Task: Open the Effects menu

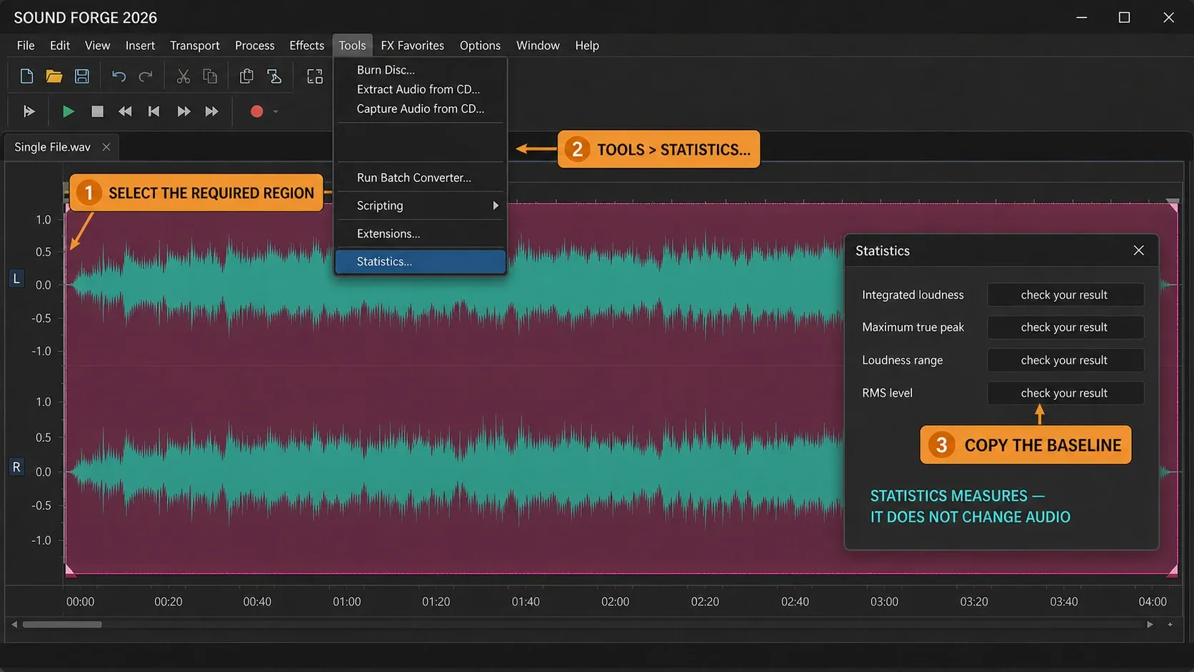Action: pyautogui.click(x=306, y=45)
